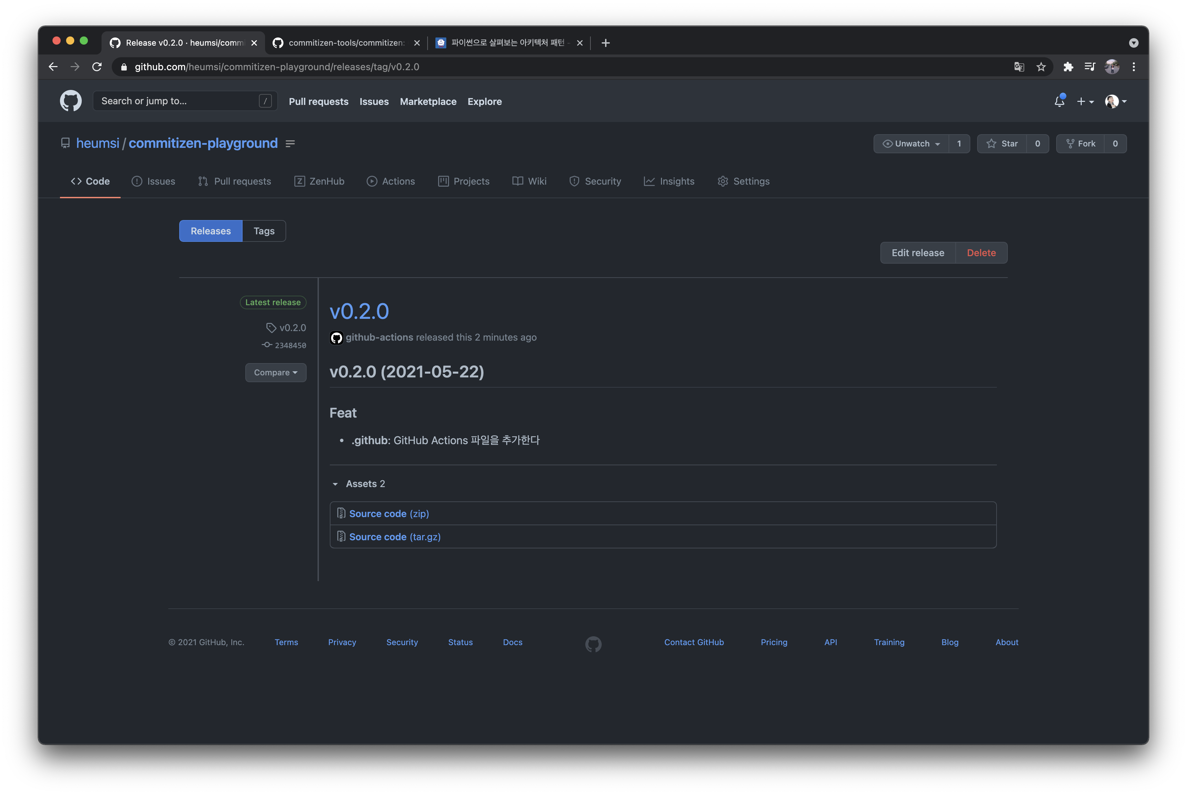This screenshot has height=795, width=1187.
Task: Open the repository details list icon
Action: pyautogui.click(x=290, y=144)
